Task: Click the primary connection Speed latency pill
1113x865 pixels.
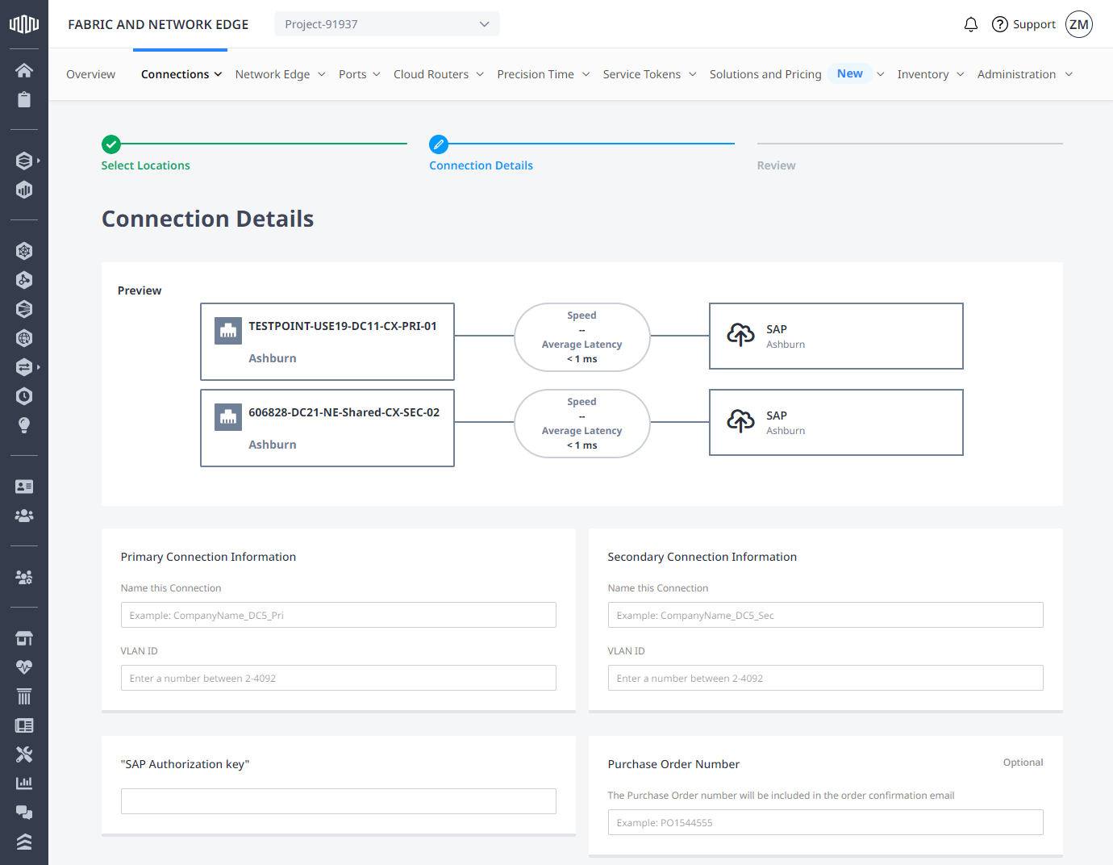Action: click(582, 337)
